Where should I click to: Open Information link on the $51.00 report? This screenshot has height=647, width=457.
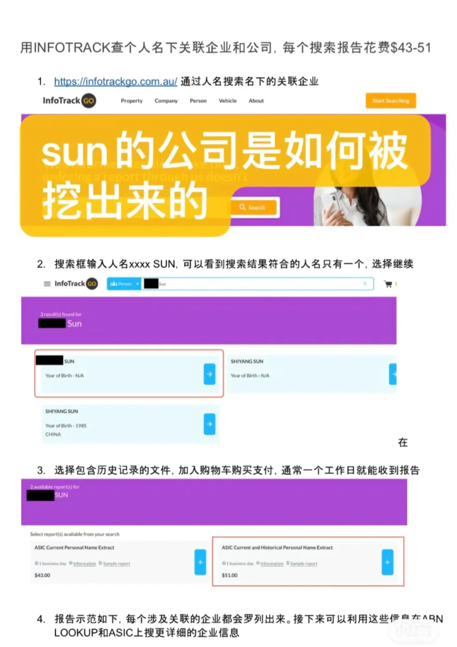(272, 564)
